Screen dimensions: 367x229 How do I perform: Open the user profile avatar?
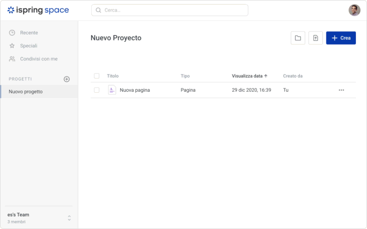(354, 10)
